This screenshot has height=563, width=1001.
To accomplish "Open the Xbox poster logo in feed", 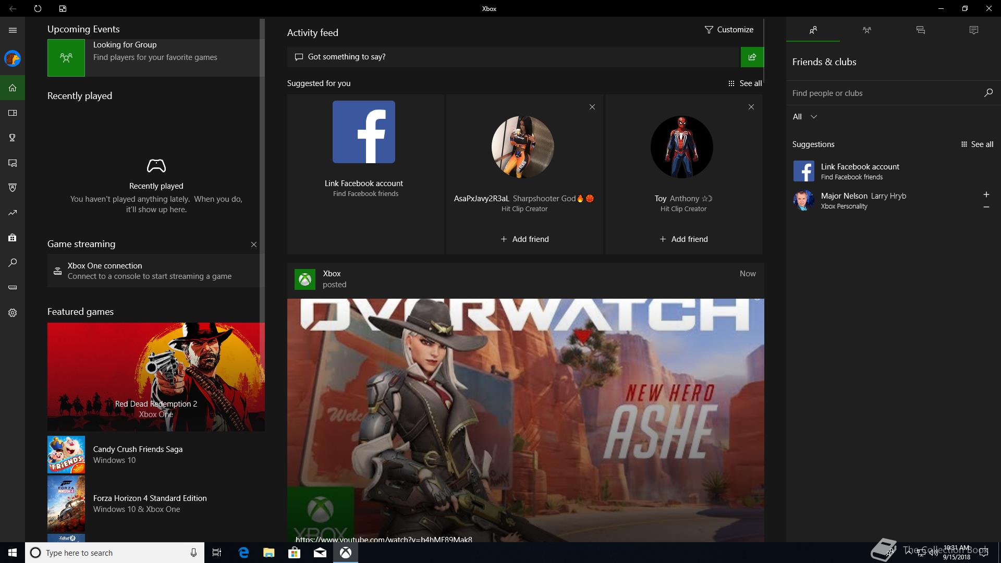I will [305, 279].
